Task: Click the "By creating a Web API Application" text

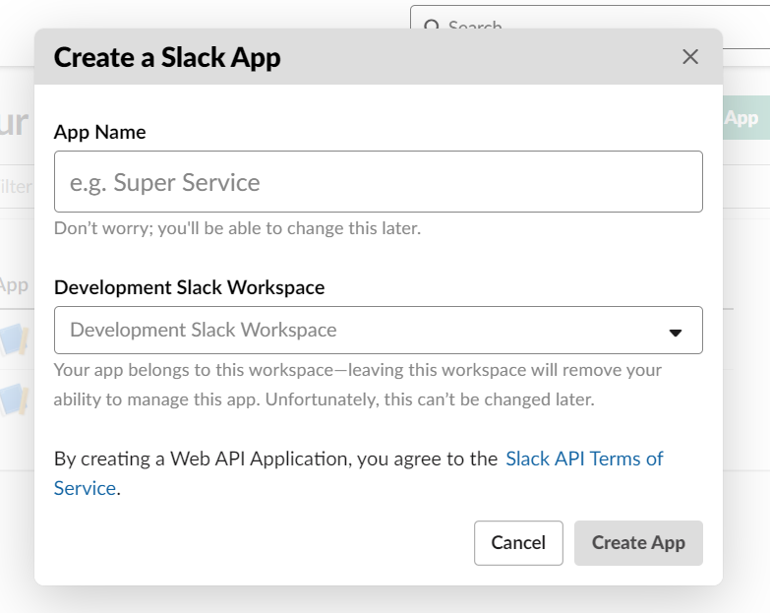Action: 275,459
